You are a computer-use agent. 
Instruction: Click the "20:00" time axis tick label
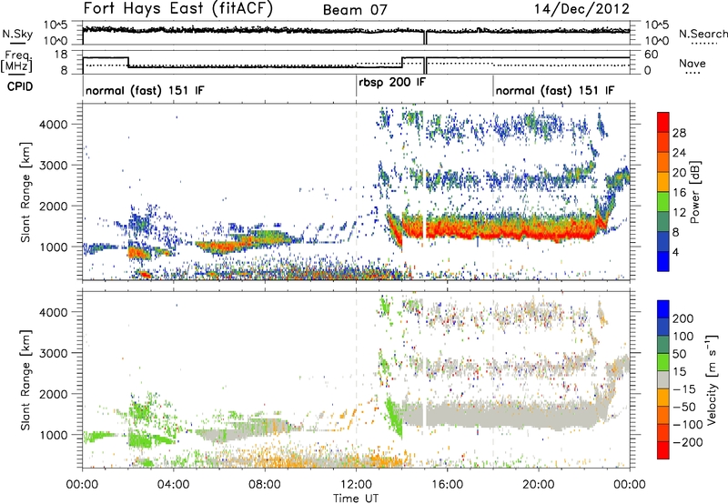[538, 485]
